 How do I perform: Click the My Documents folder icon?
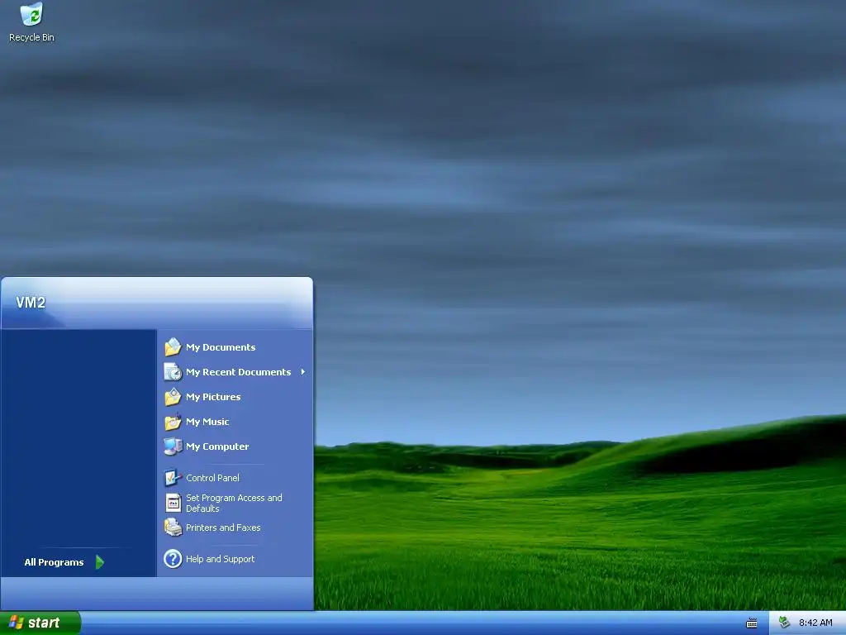[173, 346]
